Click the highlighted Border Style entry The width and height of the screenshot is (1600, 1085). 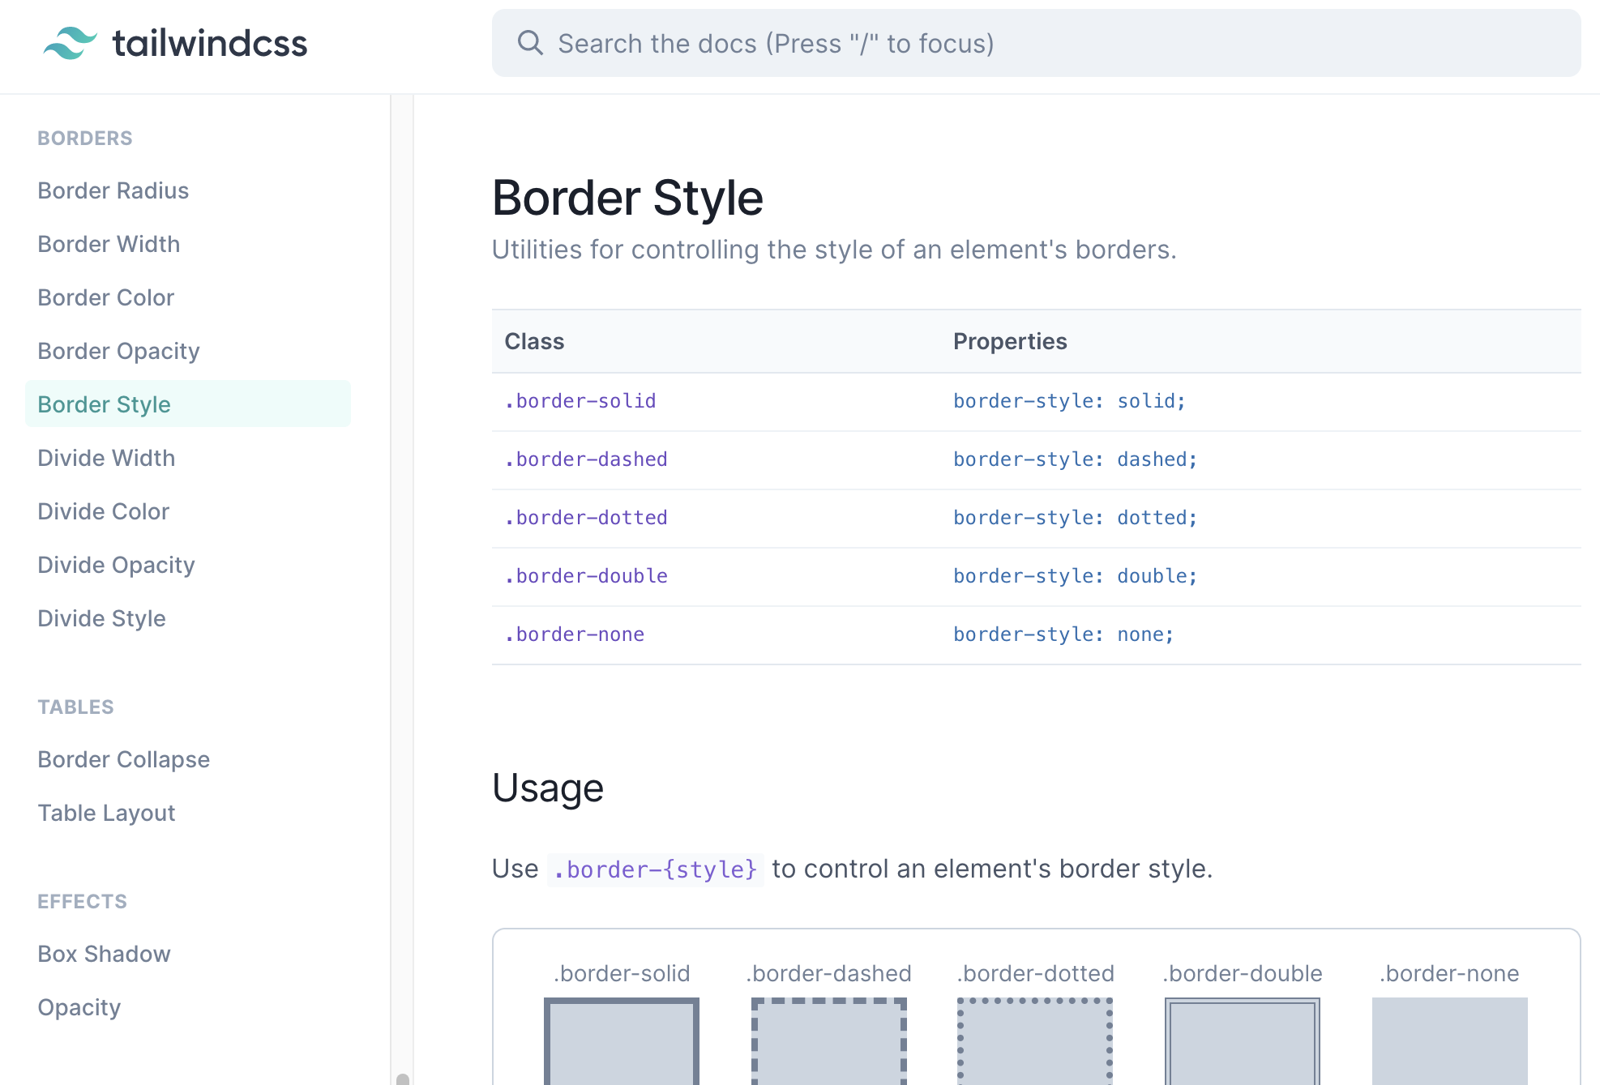[x=104, y=404]
